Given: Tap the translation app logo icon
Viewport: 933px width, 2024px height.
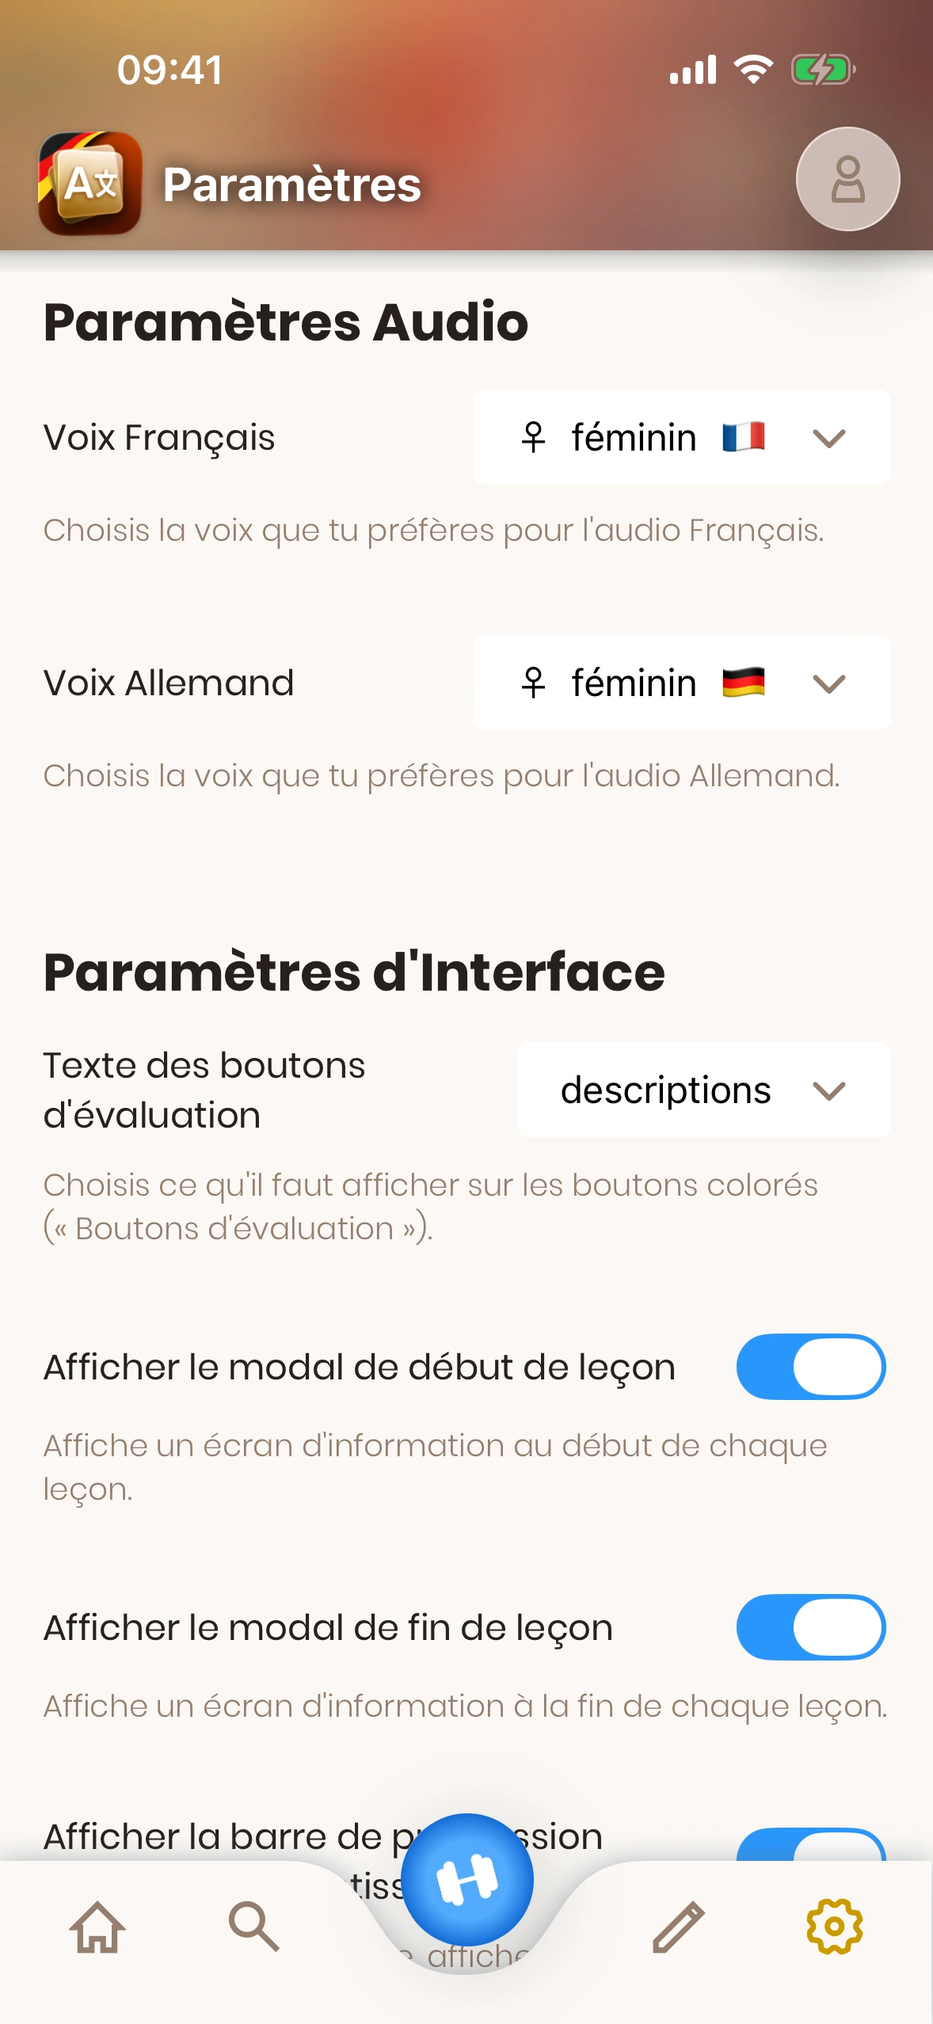Looking at the screenshot, I should point(90,183).
